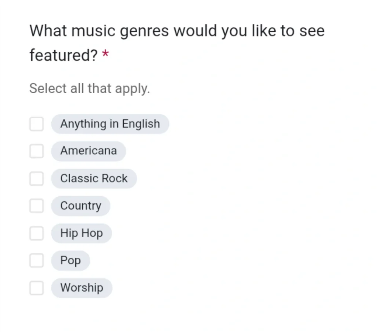Choose the 'Country' label chip
Viewport: 378px width, 332px height.
[80, 206]
